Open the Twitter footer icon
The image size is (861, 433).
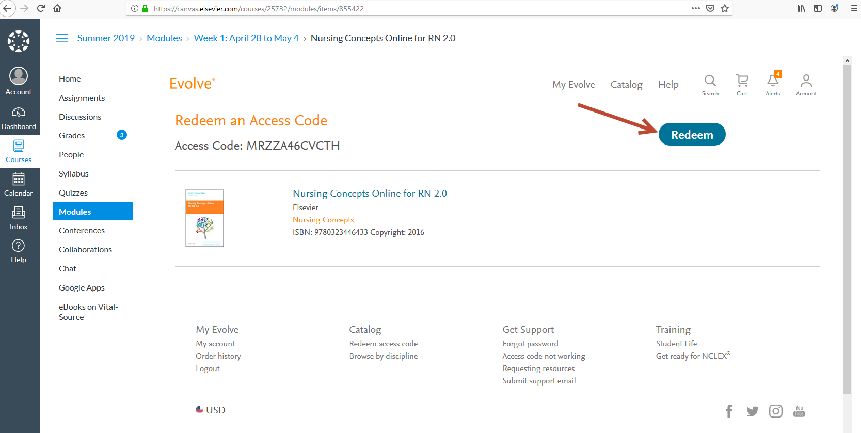(x=752, y=411)
